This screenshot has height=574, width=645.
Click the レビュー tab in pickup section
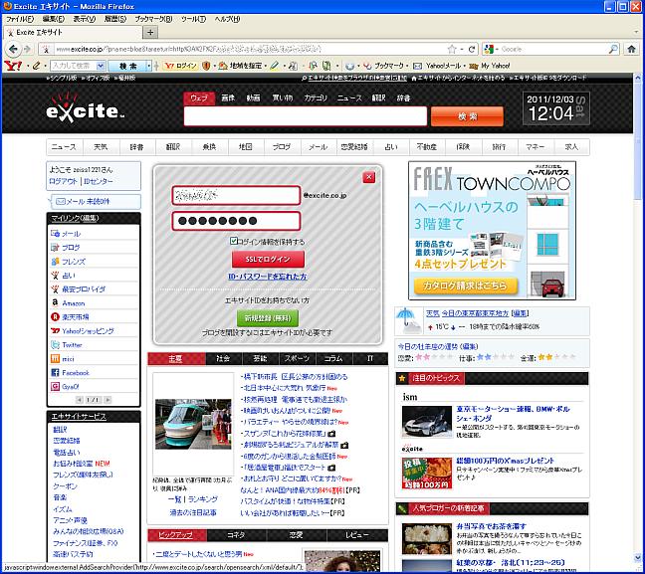click(x=356, y=535)
